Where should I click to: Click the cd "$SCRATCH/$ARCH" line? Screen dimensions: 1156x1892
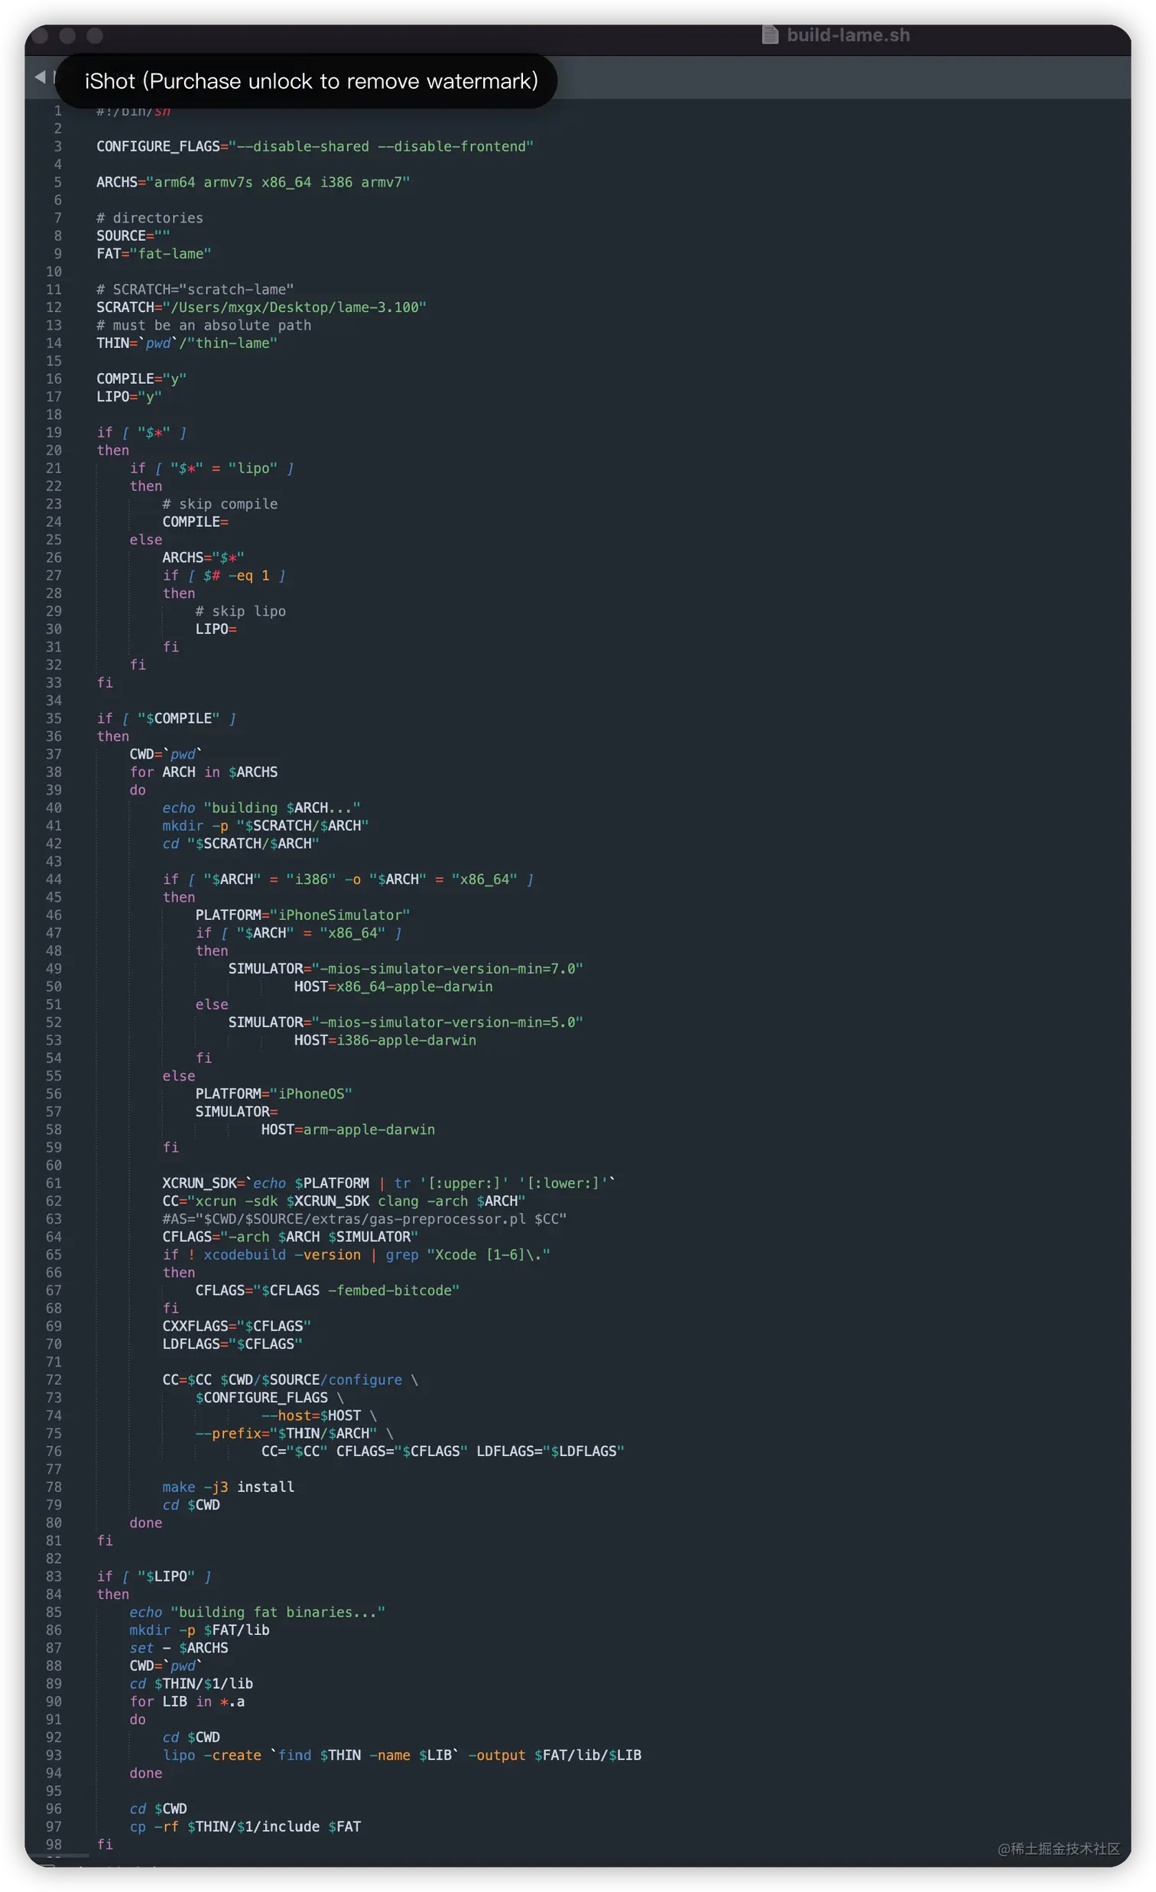[241, 843]
